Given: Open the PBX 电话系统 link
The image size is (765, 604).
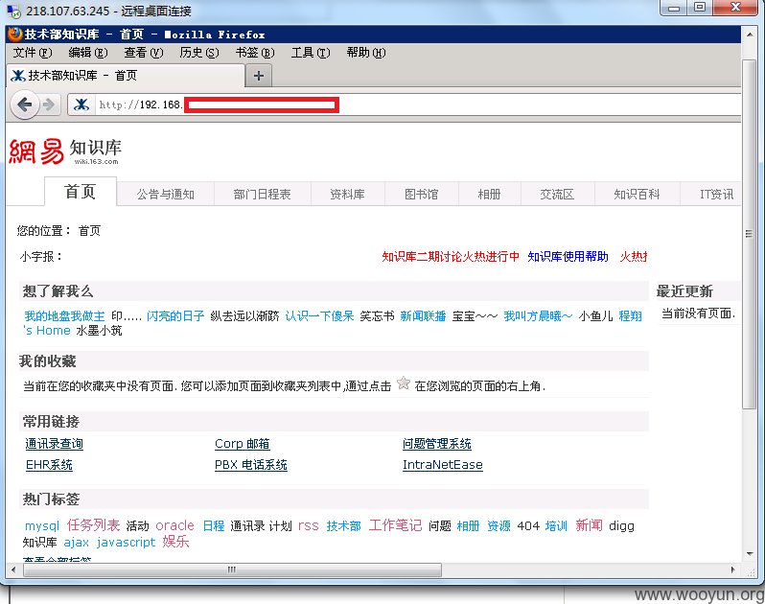Looking at the screenshot, I should click(251, 464).
